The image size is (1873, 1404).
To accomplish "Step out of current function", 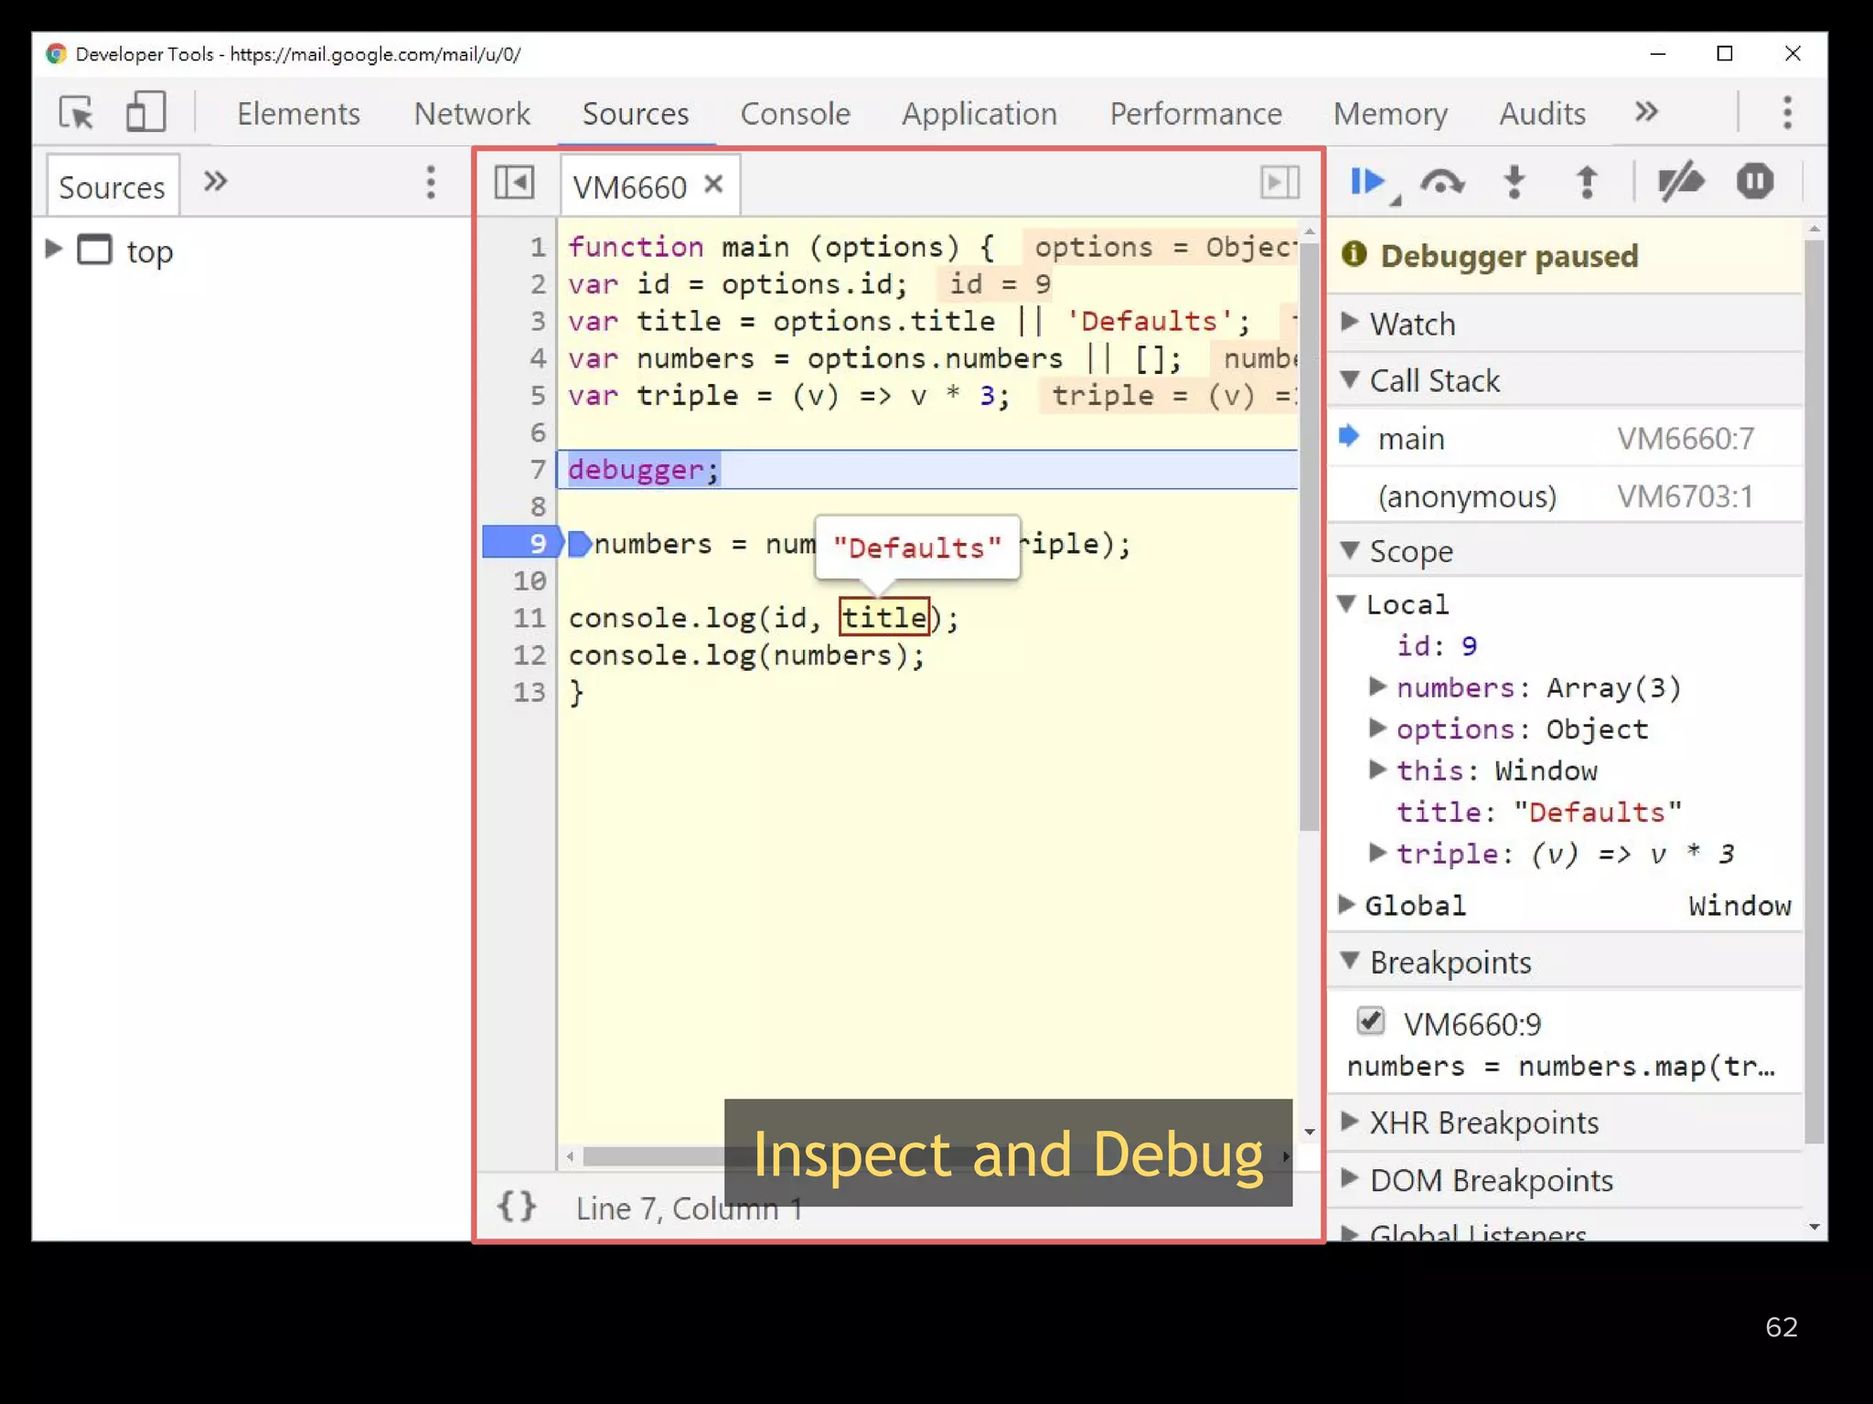I will 1587,182.
